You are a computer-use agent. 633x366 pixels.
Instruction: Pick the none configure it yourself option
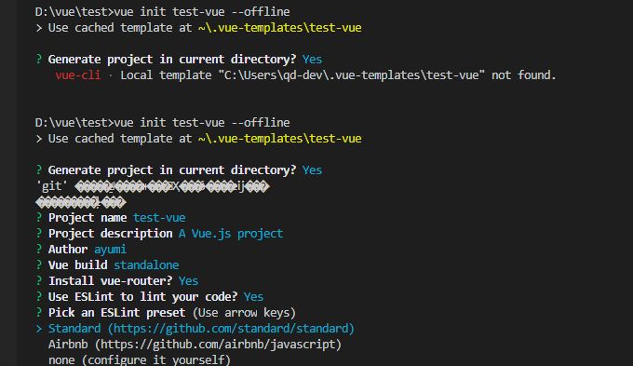click(140, 359)
